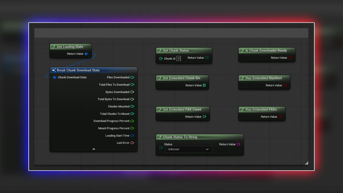343x193 pixels.
Task: Select the Get Embedded PAK Count node header
Action: coord(182,109)
